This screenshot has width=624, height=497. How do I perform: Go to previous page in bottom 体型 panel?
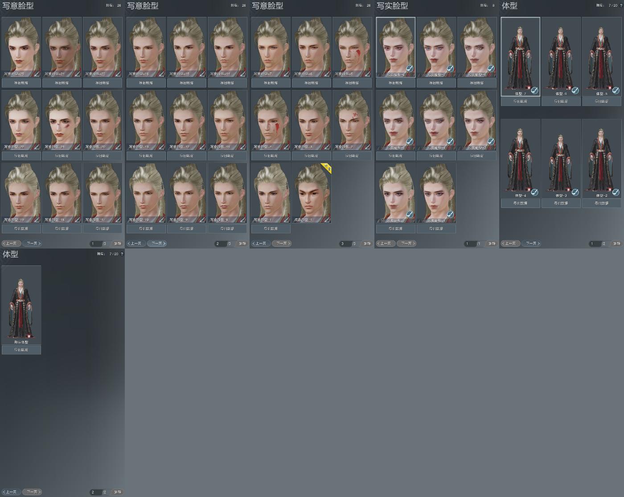(11, 492)
